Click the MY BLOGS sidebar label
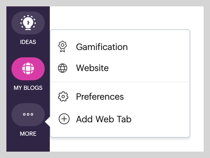Screen dimensions: 210x158 28,88
